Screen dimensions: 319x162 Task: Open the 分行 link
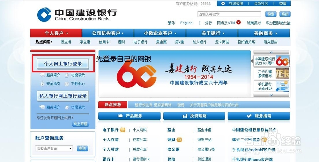click(x=208, y=23)
